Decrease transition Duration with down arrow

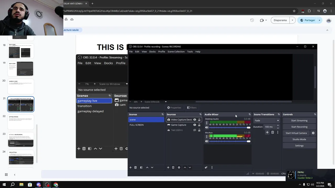click(x=278, y=128)
